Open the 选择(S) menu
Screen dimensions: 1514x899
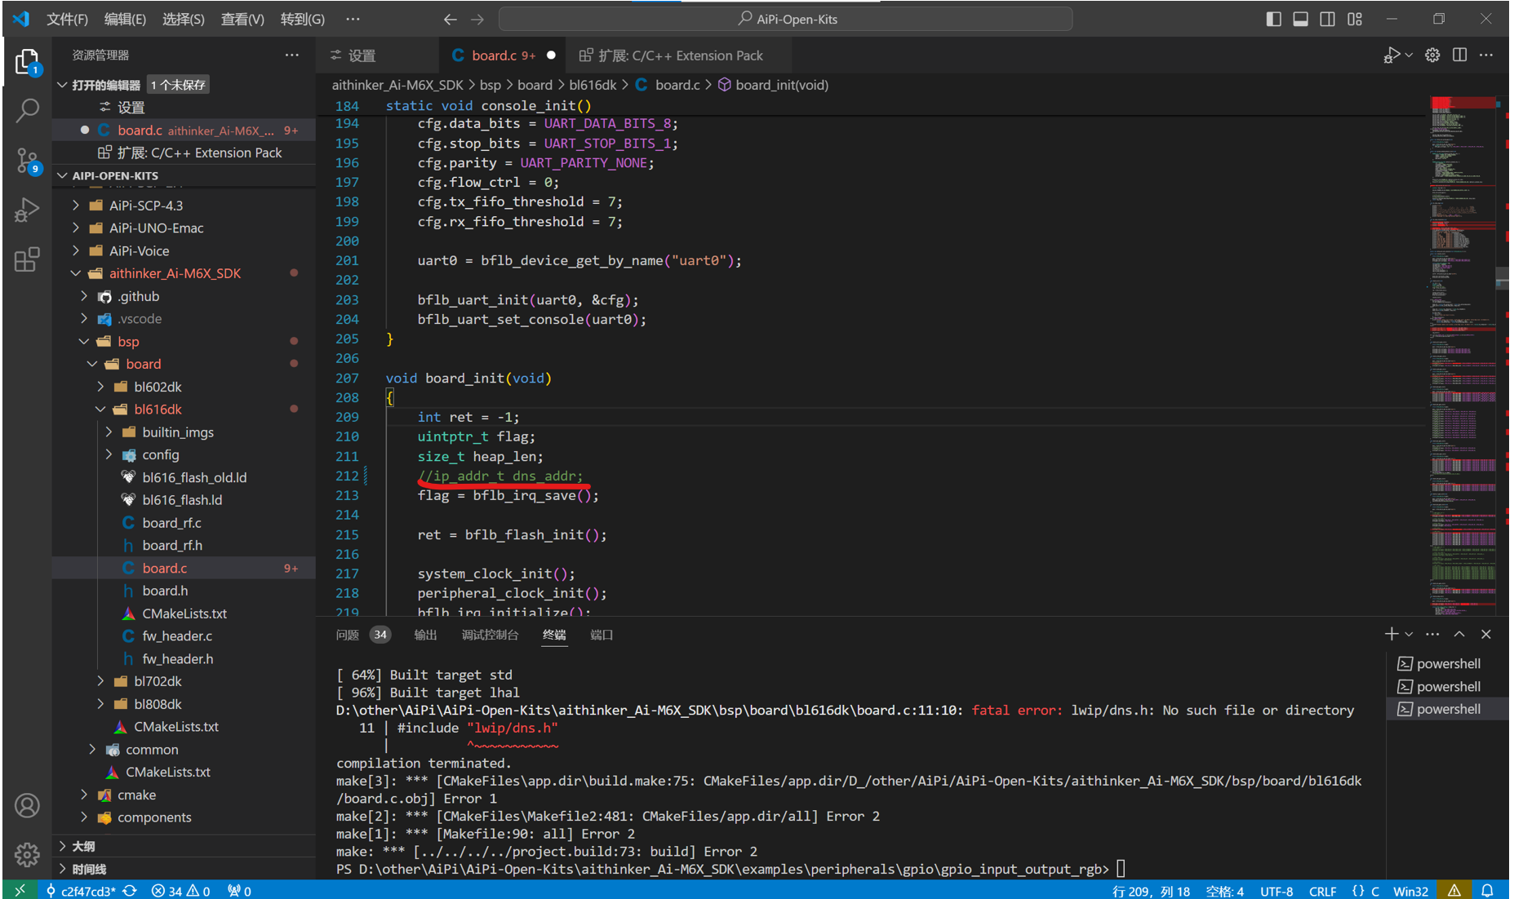[183, 19]
